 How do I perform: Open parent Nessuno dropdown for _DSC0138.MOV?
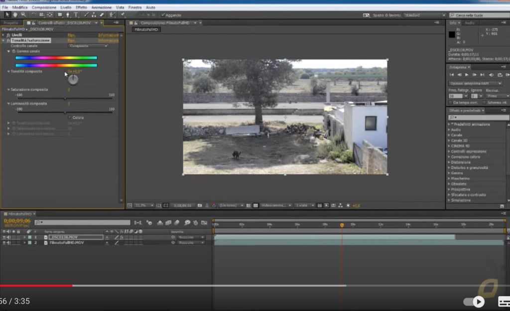(x=191, y=237)
